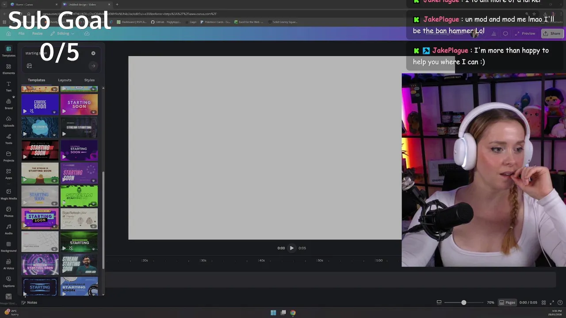Open the Magic Media panel

point(8,194)
